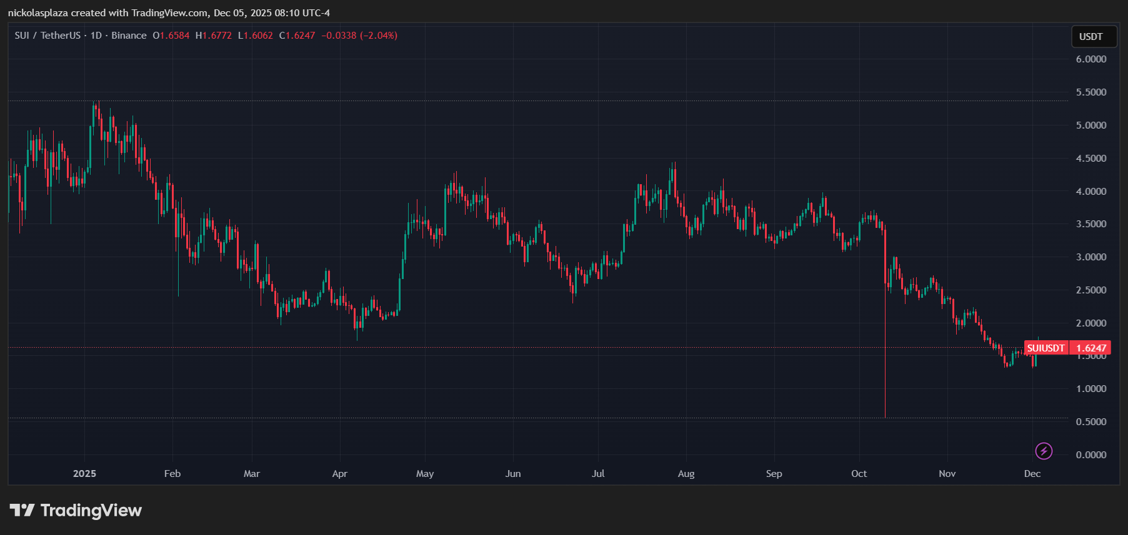Click the opening price value 1.6584
This screenshot has width=1128, height=535.
click(174, 36)
